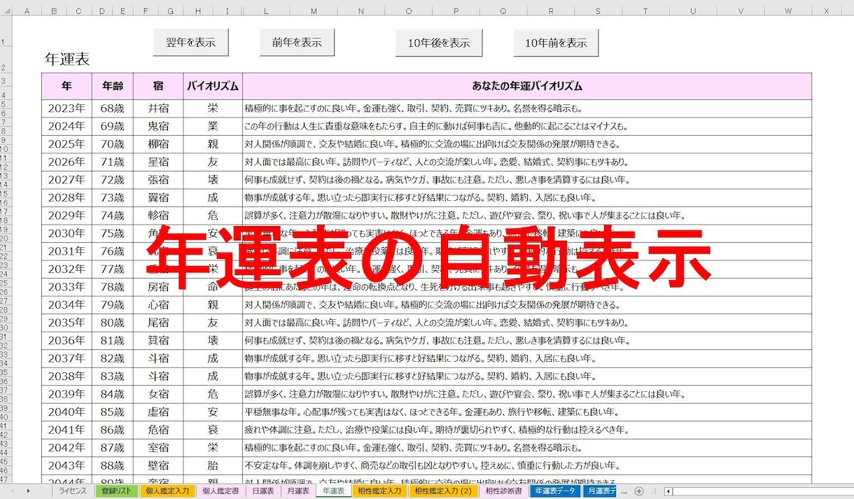Screen dimensions: 854x499
Task: Select the 2028年 cell
Action: pyautogui.click(x=66, y=198)
